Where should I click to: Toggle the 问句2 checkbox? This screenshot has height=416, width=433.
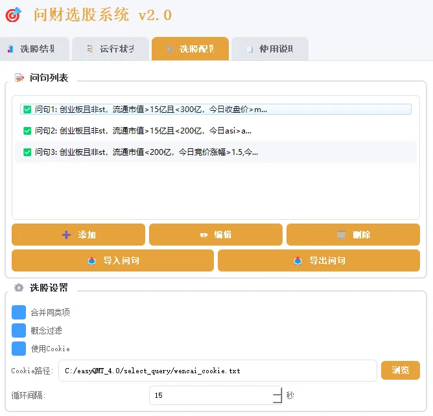coord(27,131)
